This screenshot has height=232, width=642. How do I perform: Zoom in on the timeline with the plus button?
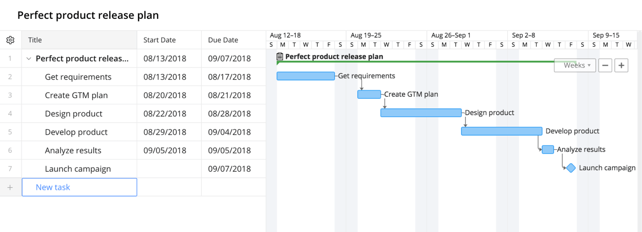click(x=621, y=65)
